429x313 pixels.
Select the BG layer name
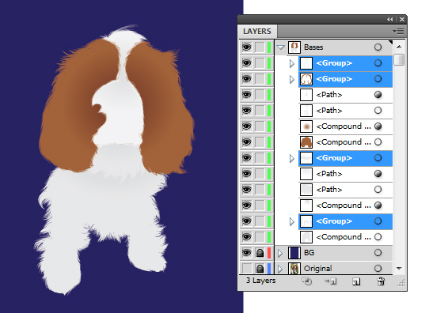point(309,253)
